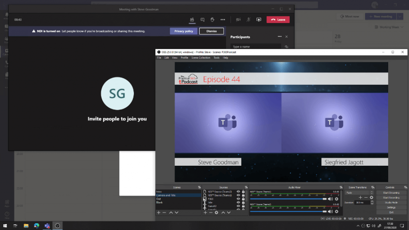Image resolution: width=409 pixels, height=230 pixels.
Task: Dismiss the NDI notification banner
Action: (212, 31)
